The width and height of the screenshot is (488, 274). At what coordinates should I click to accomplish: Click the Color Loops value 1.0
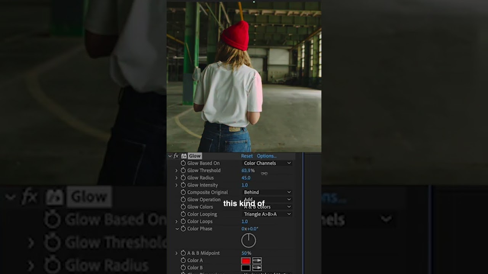[245, 221]
